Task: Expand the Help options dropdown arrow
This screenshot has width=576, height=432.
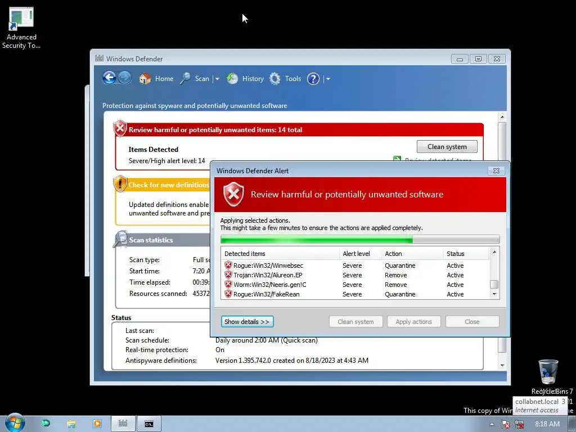Action: (x=328, y=79)
